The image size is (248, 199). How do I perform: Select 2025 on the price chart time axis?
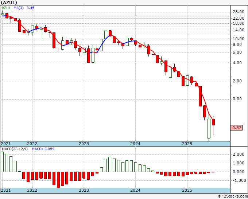pyautogui.click(x=187, y=144)
